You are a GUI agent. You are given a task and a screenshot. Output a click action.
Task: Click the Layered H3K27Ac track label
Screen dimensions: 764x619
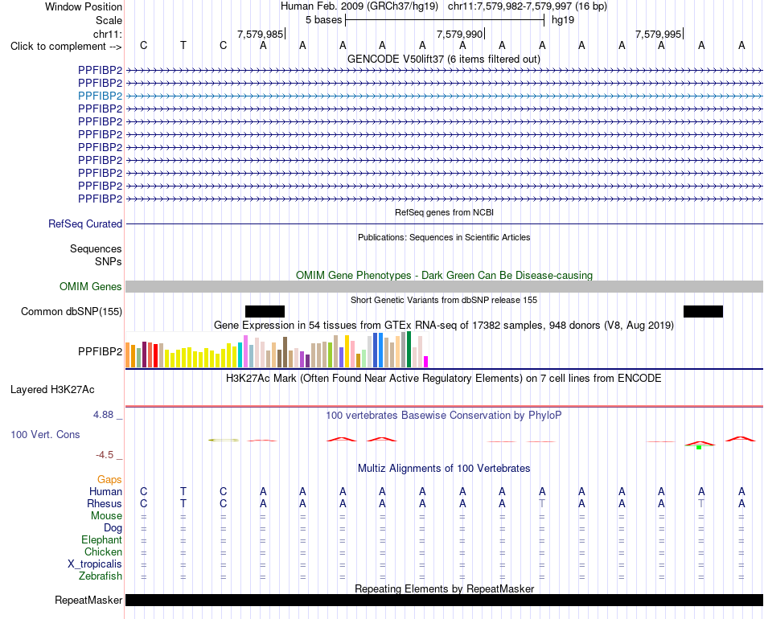pyautogui.click(x=52, y=390)
